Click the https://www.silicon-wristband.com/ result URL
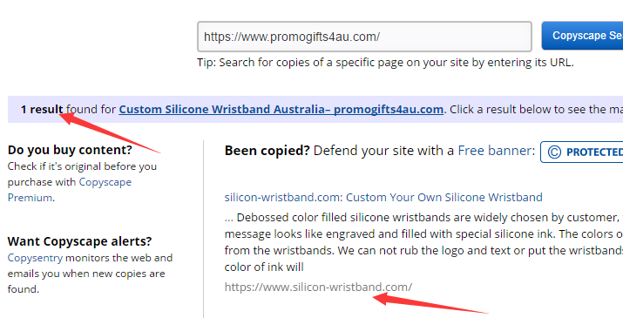 [318, 287]
